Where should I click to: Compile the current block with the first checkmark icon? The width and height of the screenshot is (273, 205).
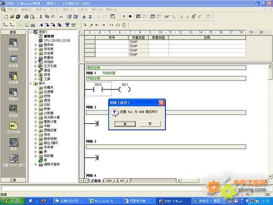pos(70,17)
